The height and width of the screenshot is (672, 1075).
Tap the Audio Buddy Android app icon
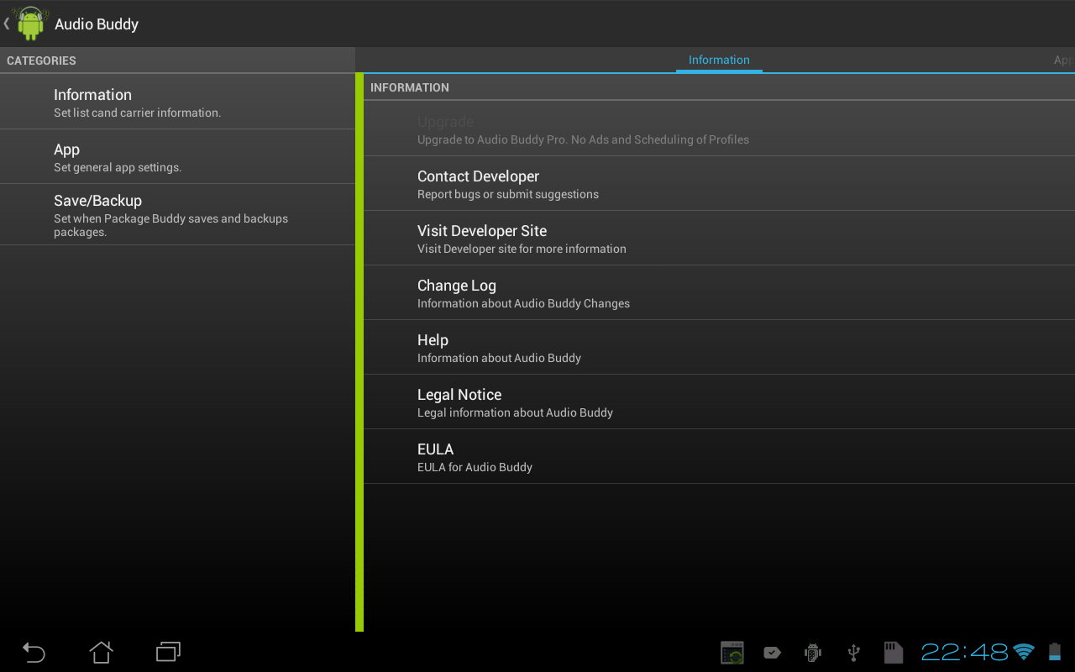[x=29, y=24]
